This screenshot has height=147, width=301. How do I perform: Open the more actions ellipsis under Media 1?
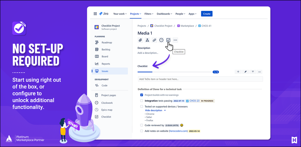click(x=175, y=40)
